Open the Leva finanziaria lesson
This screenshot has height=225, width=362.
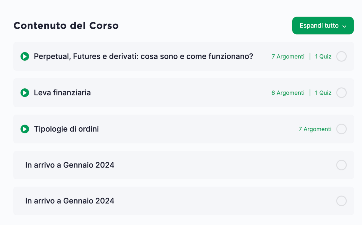point(62,93)
